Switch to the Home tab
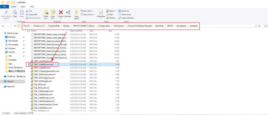Image resolution: width=268 pixels, height=115 pixels. click(x=13, y=7)
